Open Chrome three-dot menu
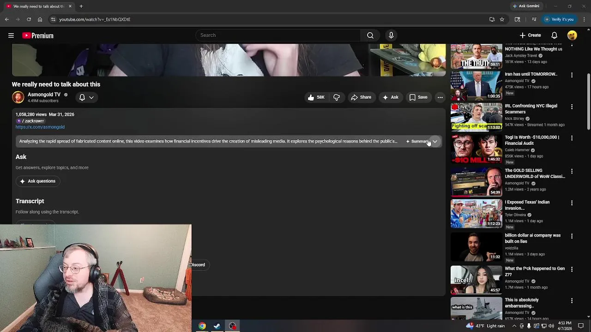The image size is (591, 332). click(x=584, y=19)
